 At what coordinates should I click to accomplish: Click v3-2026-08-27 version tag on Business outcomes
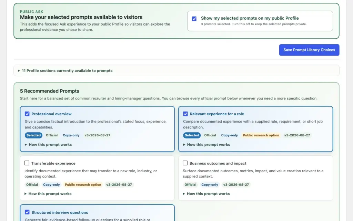(236, 184)
